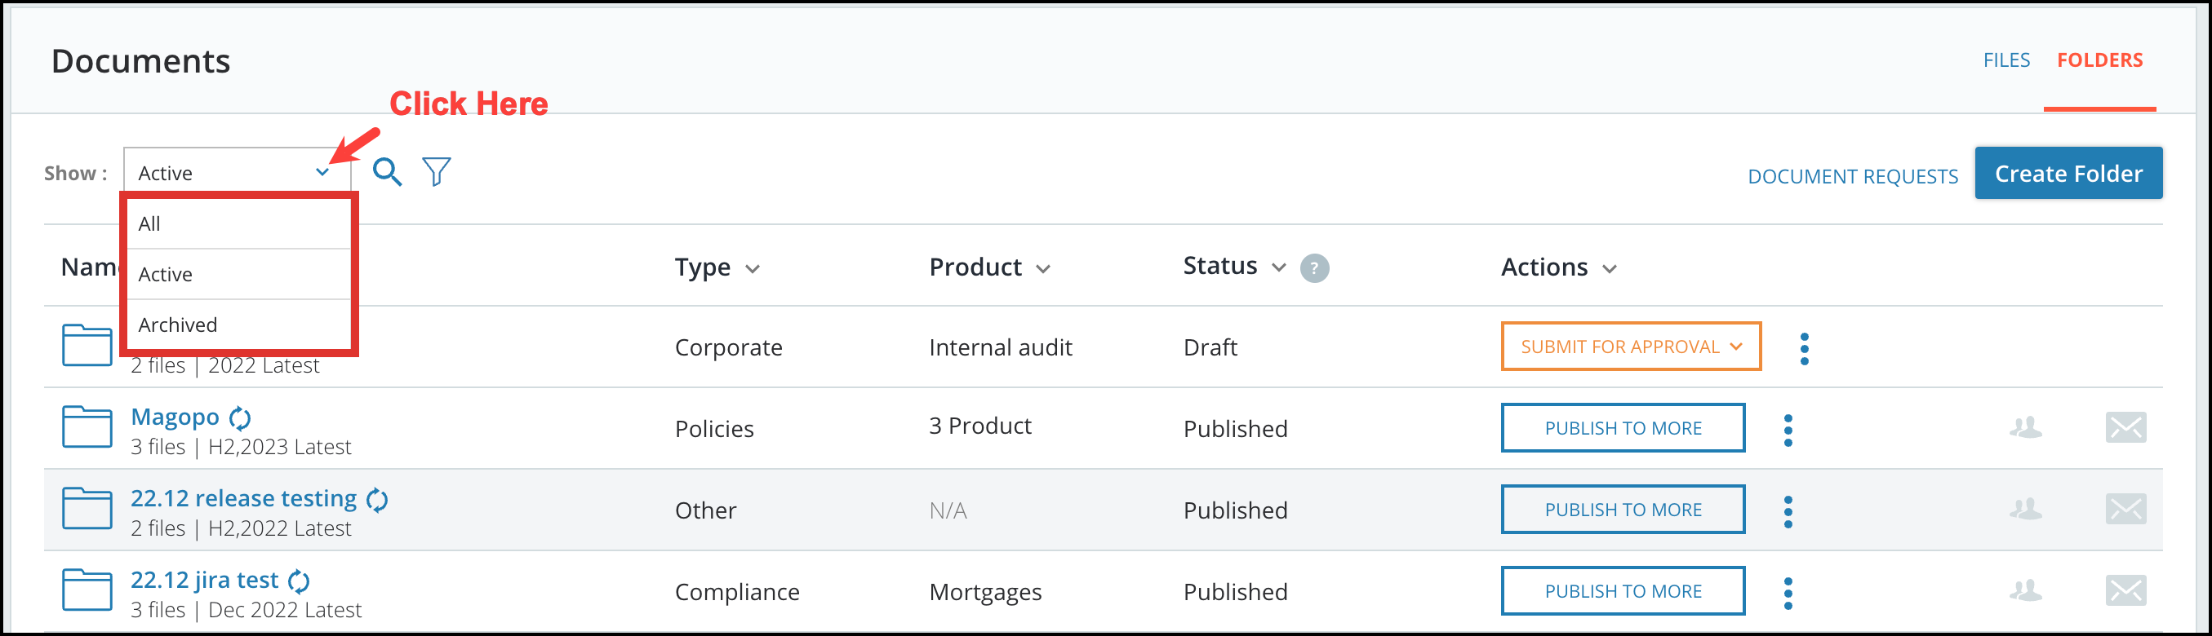Viewport: 2212px width, 636px height.
Task: Click the Compliance type cell
Action: coord(737,592)
